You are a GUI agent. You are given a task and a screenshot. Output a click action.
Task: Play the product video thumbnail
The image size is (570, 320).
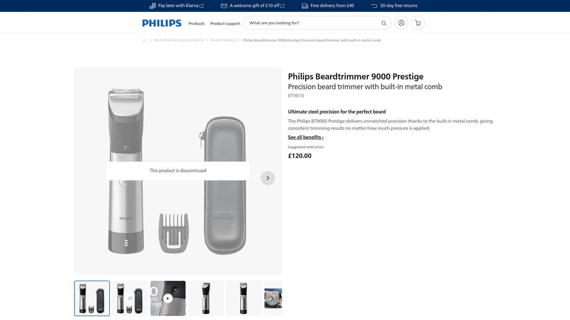pos(168,298)
